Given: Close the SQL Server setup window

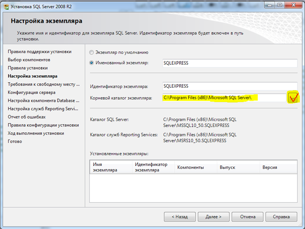Looking at the screenshot, I should coord(293,5).
